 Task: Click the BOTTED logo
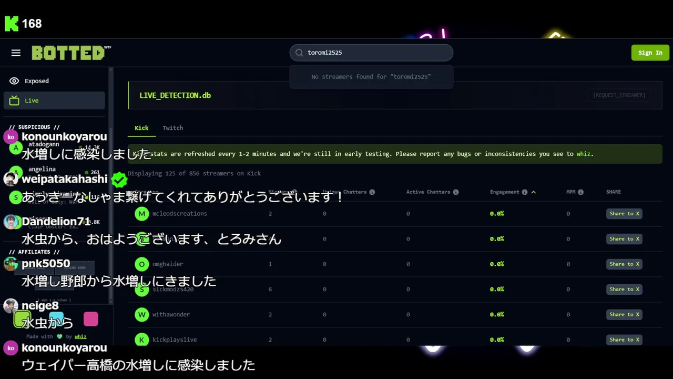point(71,53)
